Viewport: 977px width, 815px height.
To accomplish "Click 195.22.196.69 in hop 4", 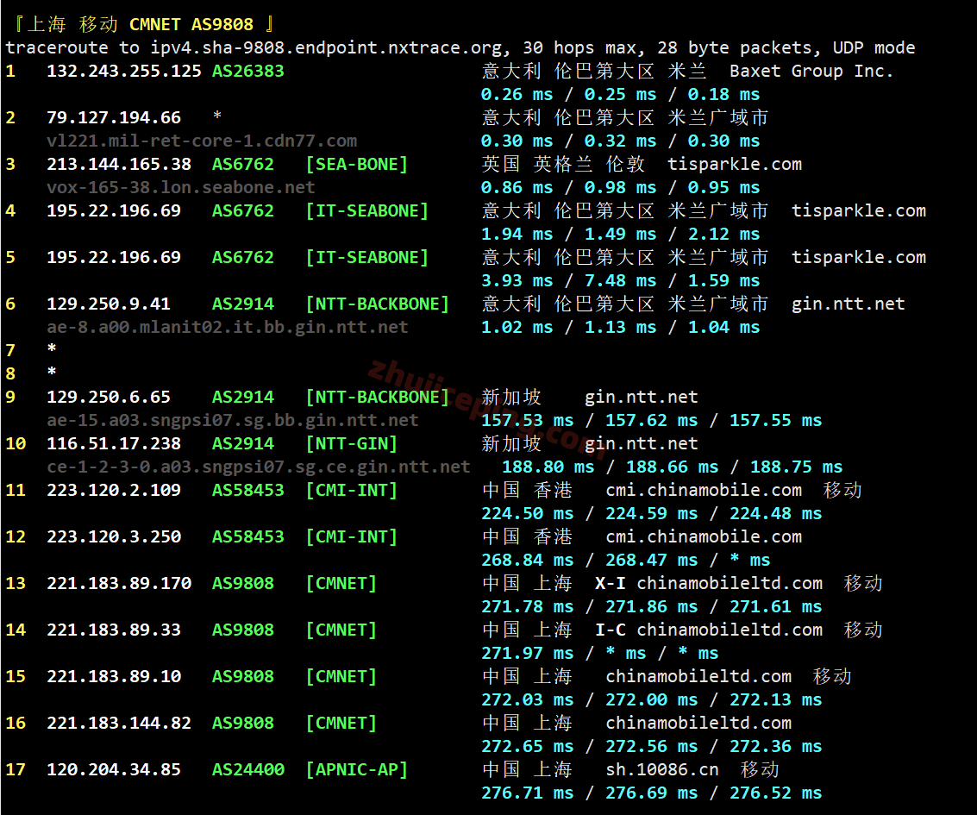I will click(114, 210).
